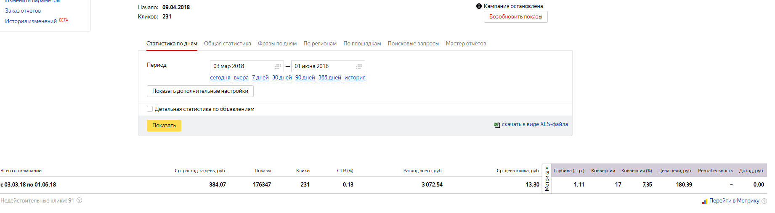Viewport: 775px width, 213px height.
Task: Click the average daily spend 384.07
Action: (x=218, y=185)
